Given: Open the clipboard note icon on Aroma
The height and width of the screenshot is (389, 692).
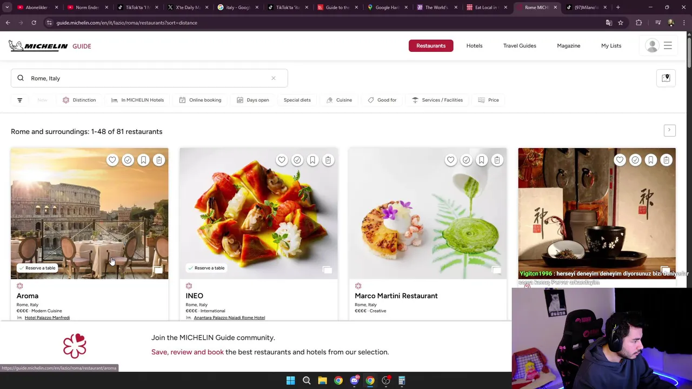Looking at the screenshot, I should [159, 160].
